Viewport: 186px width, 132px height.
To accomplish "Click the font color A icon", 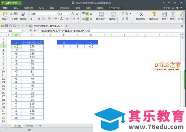I will click(61, 19).
